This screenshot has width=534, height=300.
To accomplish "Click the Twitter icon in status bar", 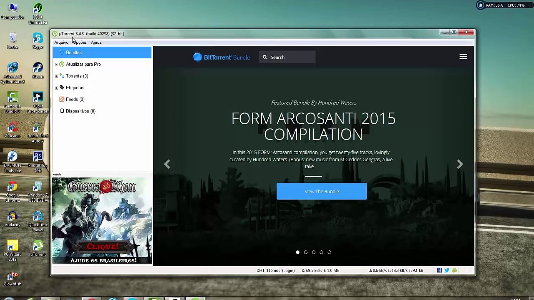I will click(x=447, y=270).
